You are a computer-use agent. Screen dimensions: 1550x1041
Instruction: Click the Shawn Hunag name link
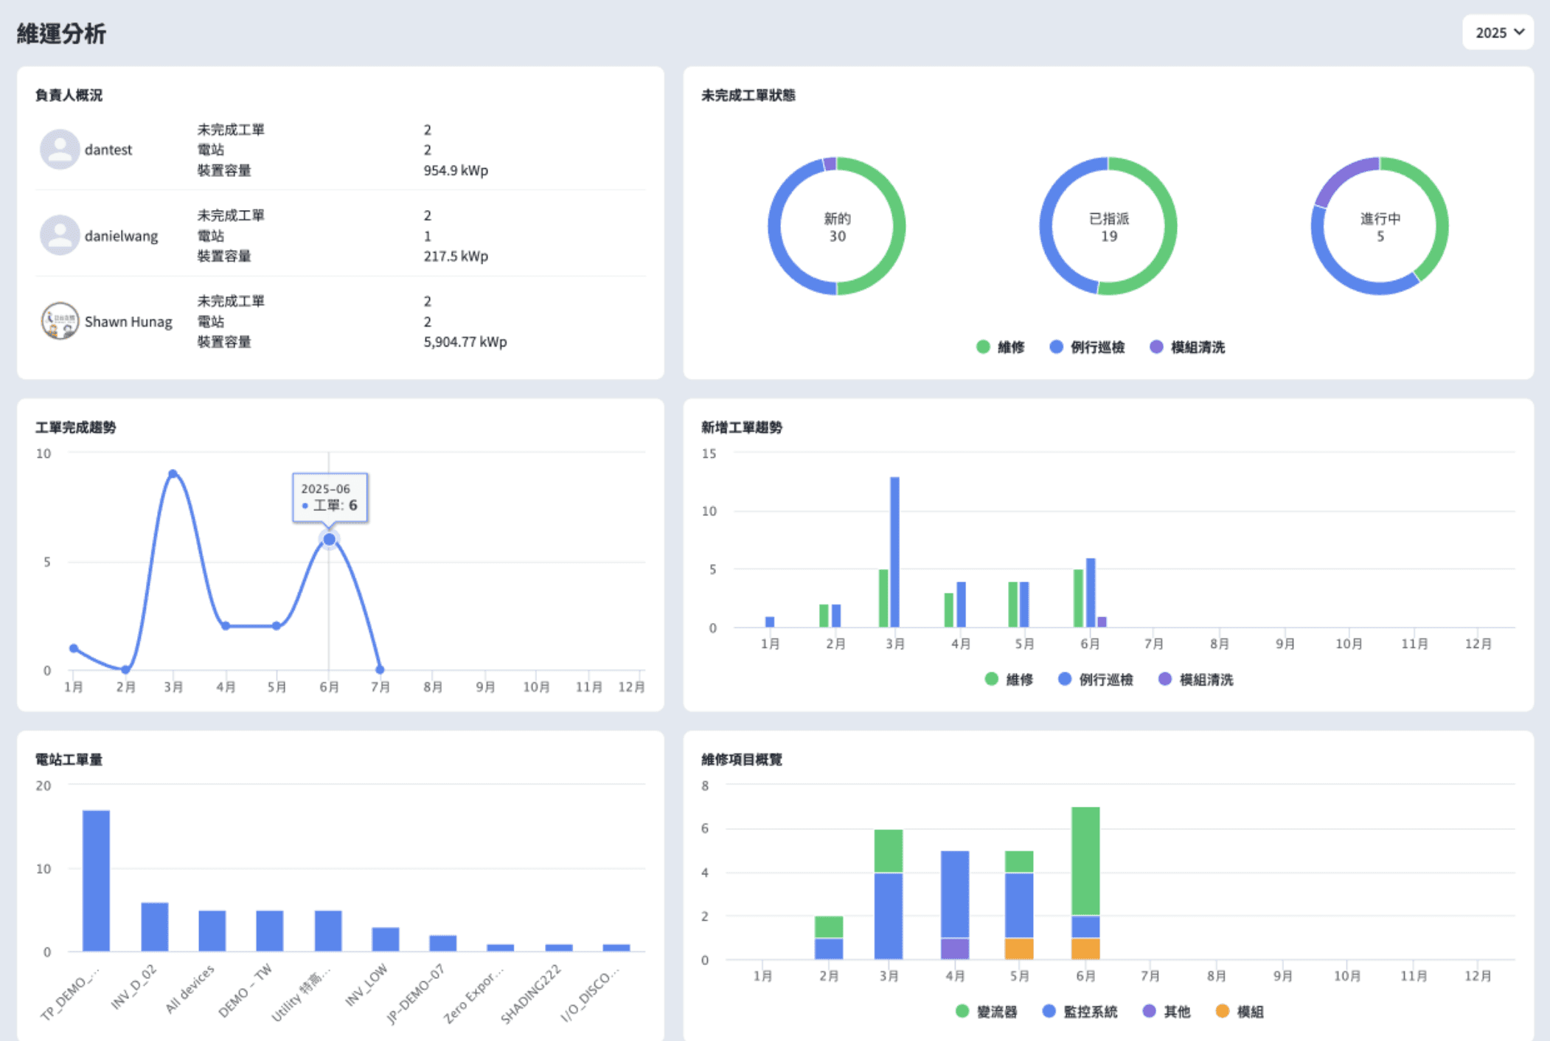click(x=128, y=322)
